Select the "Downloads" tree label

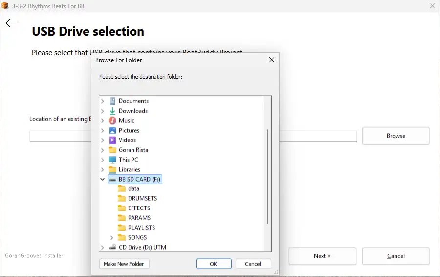click(x=133, y=111)
